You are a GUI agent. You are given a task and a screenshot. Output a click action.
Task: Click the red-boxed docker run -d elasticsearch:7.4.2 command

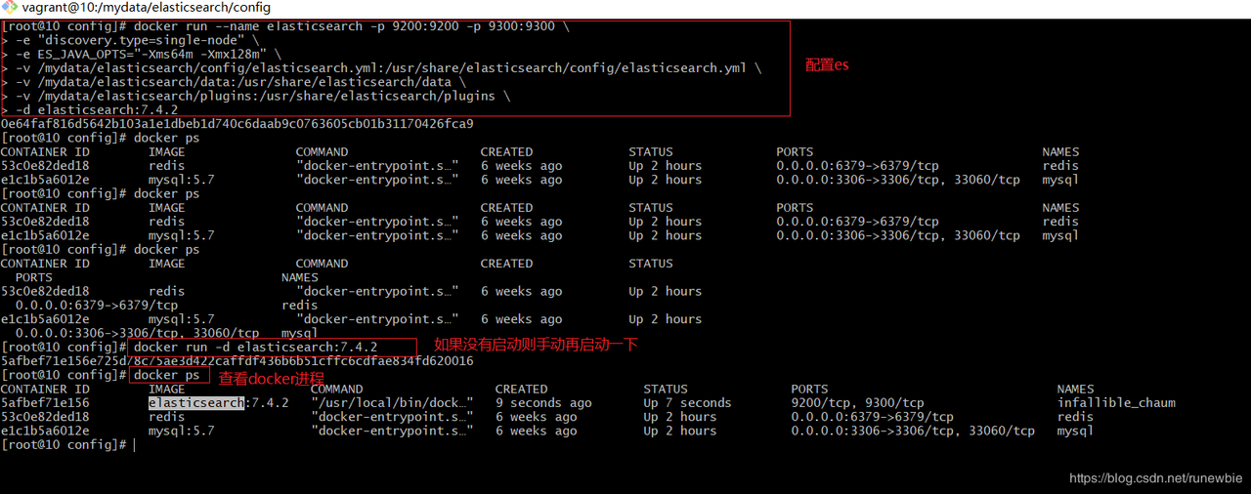pyautogui.click(x=255, y=348)
